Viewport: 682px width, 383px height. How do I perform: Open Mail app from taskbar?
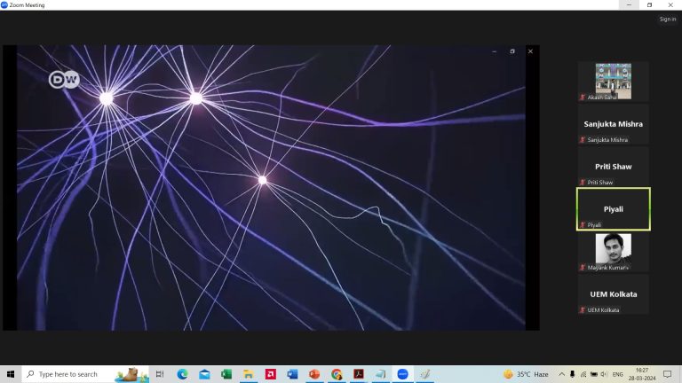click(x=204, y=374)
